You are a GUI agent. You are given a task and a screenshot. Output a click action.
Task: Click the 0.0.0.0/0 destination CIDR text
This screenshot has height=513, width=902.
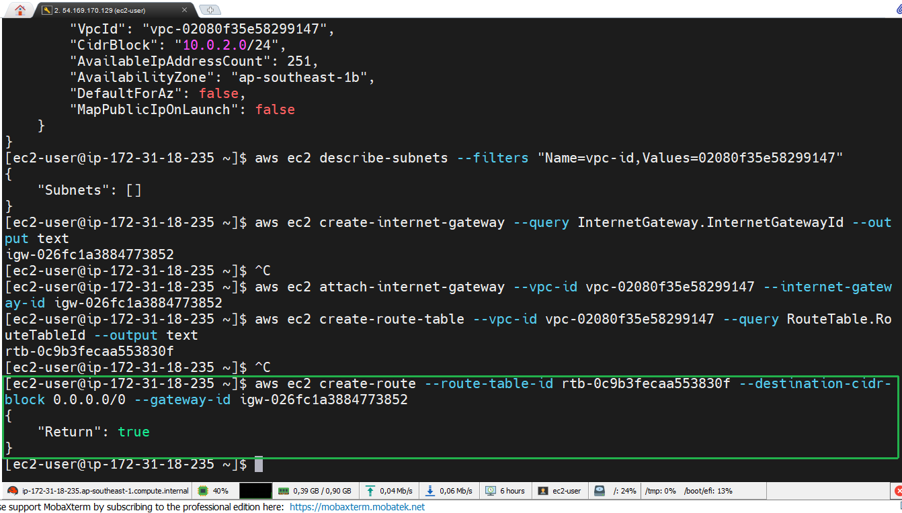click(89, 400)
